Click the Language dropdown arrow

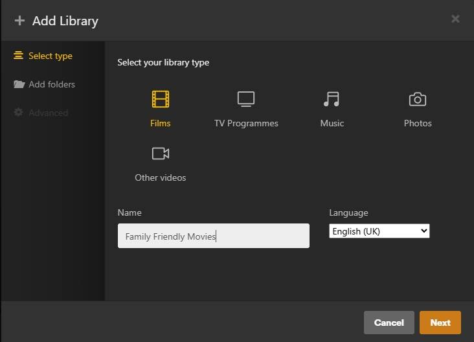(x=423, y=231)
